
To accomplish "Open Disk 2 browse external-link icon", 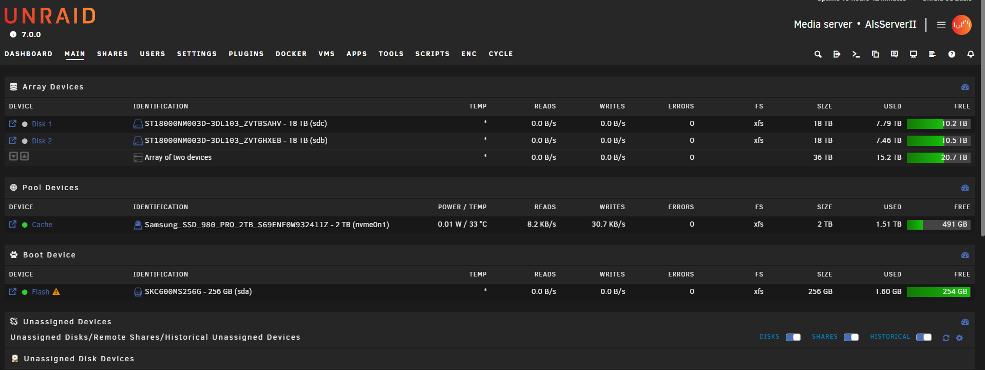I will point(13,140).
